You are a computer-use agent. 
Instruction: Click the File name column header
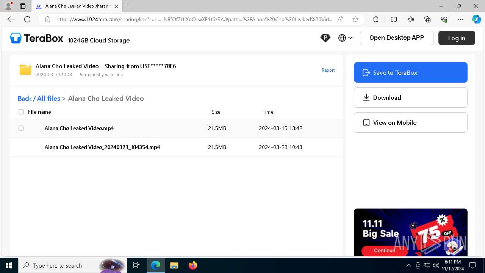39,112
